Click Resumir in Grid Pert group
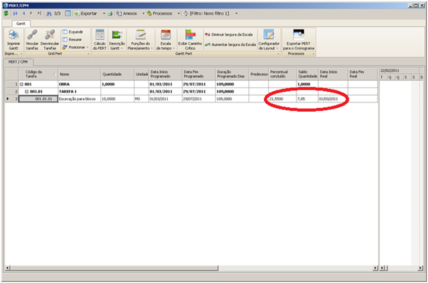This screenshot has height=283, width=428. point(72,39)
